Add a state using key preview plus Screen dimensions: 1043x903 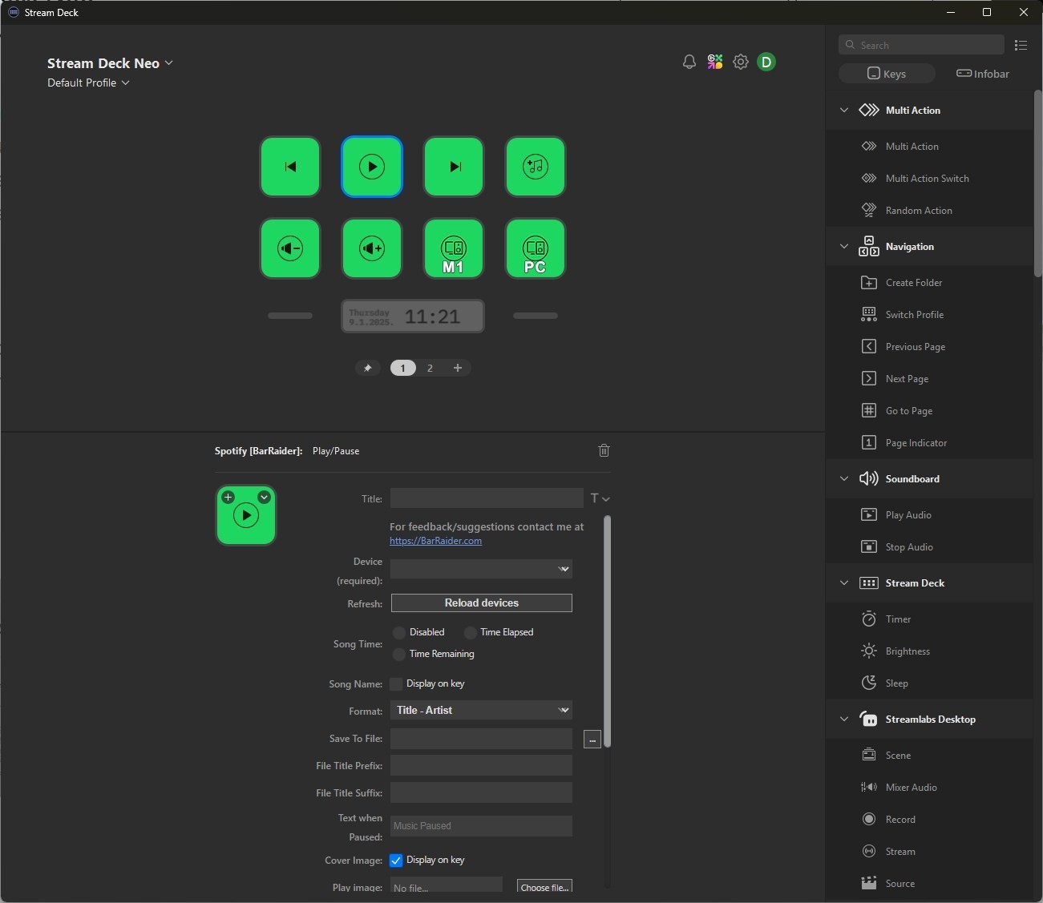(228, 497)
